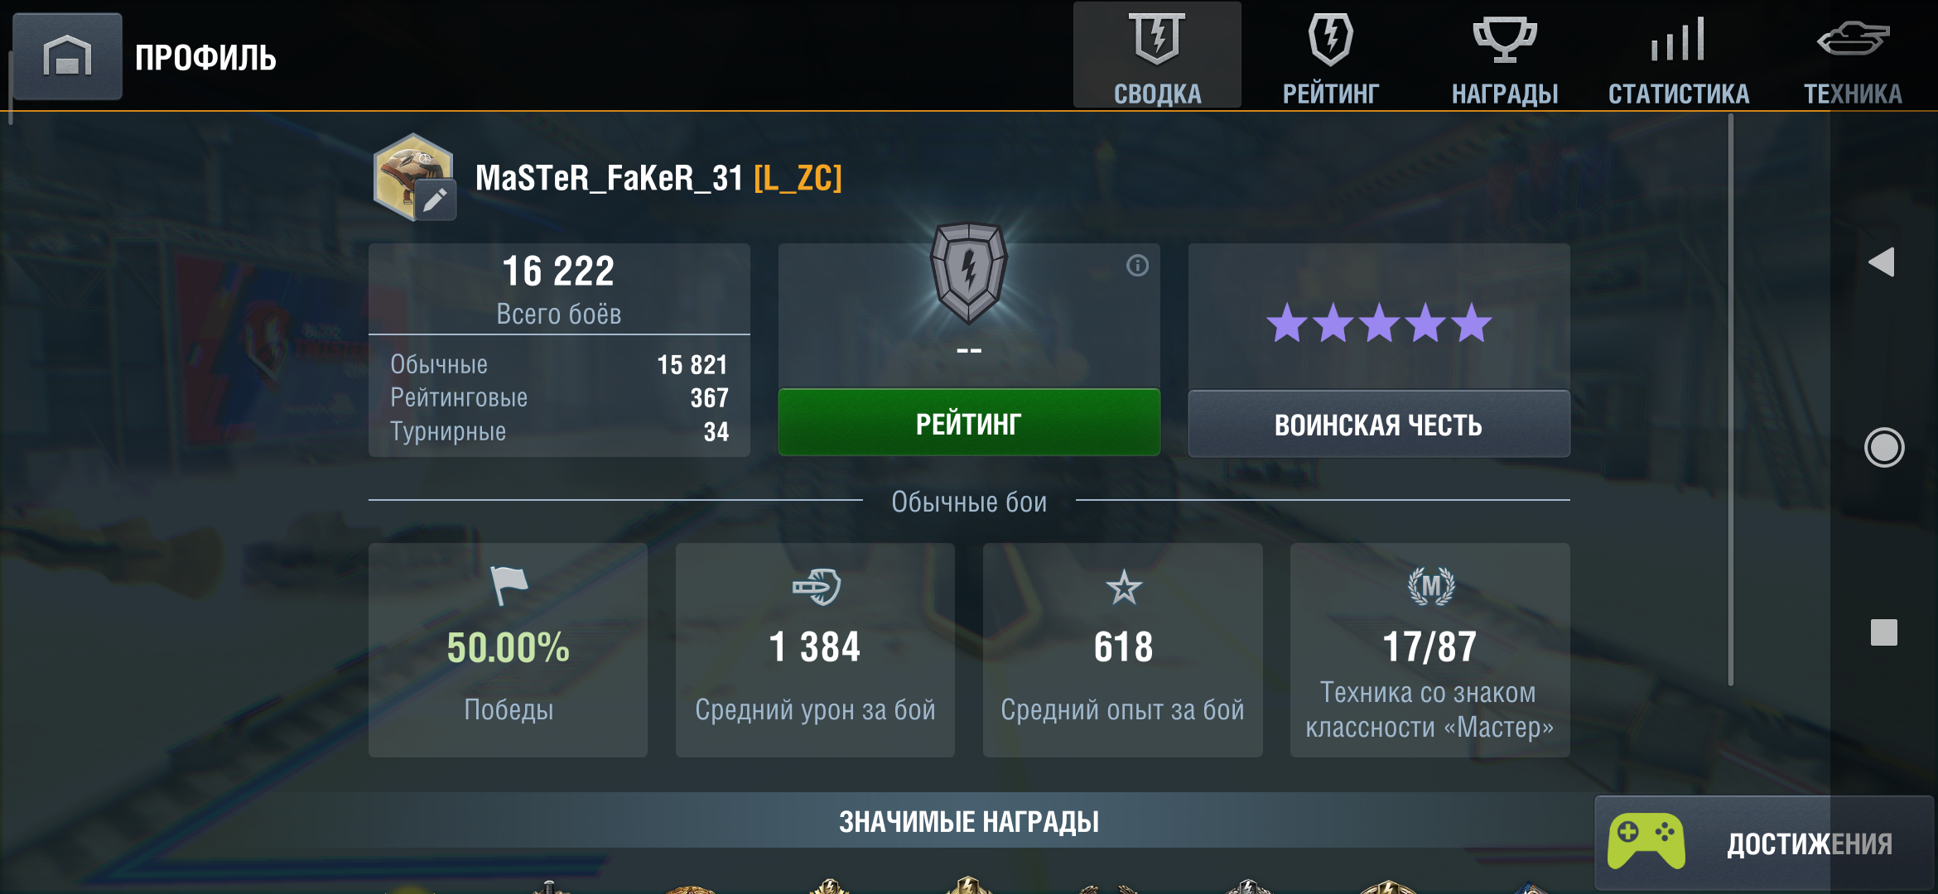Click the Воинская честь button
Image resolution: width=1938 pixels, height=894 pixels.
(1379, 424)
